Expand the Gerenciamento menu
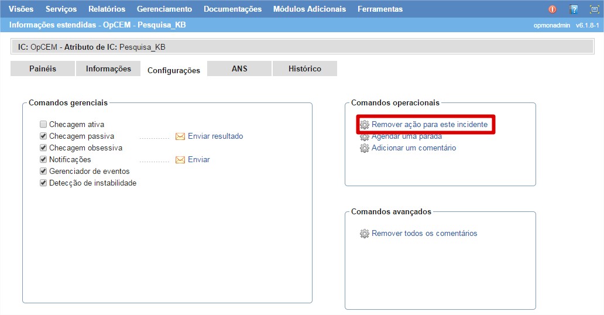 164,9
